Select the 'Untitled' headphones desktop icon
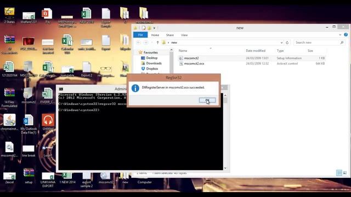The image size is (351, 197). click(48, 122)
